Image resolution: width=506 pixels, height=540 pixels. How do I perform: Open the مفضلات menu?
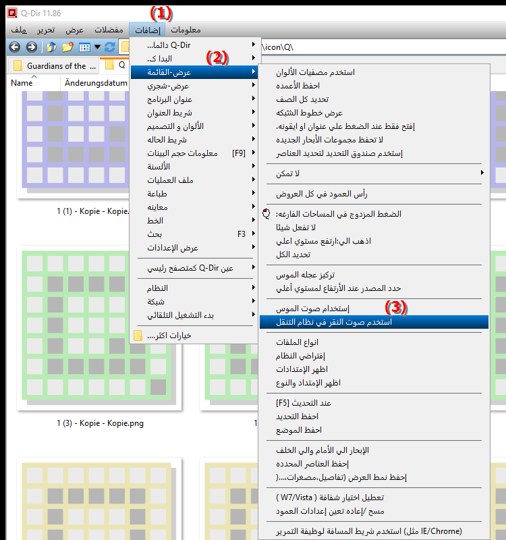(x=109, y=30)
